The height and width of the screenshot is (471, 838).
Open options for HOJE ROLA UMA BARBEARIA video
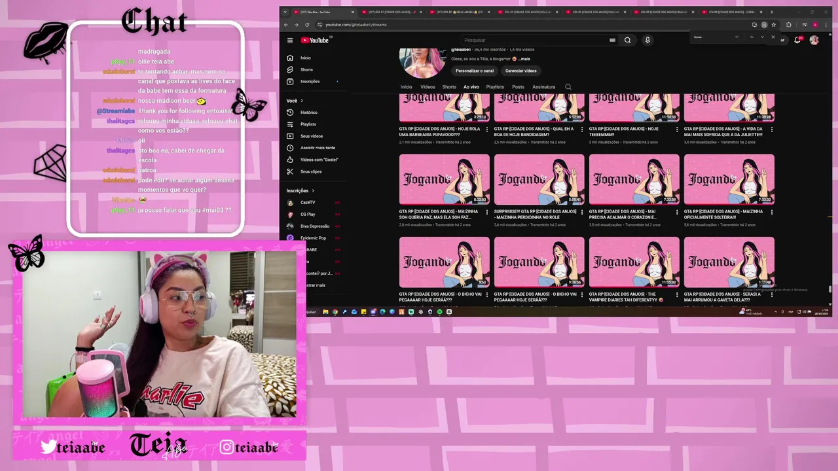pyautogui.click(x=486, y=130)
